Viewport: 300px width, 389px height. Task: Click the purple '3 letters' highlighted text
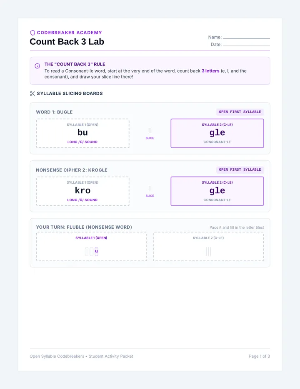pyautogui.click(x=210, y=71)
